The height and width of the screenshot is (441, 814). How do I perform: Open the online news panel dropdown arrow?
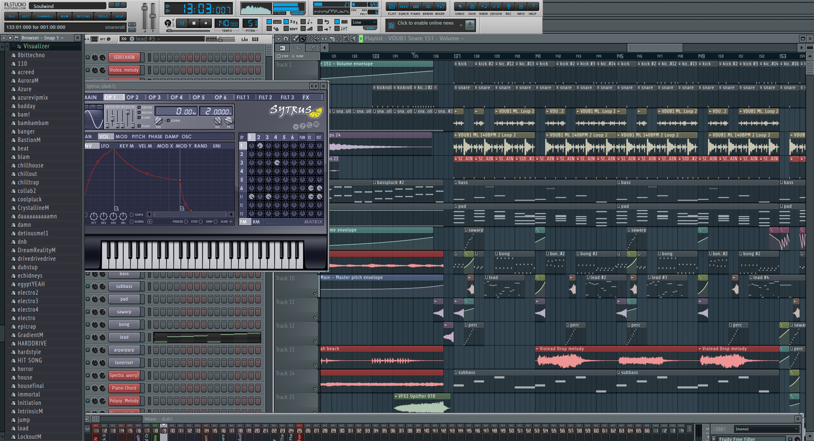click(461, 25)
